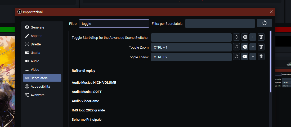The image size is (291, 127).
Task: Go to the Dirette settings
Action: click(36, 44)
